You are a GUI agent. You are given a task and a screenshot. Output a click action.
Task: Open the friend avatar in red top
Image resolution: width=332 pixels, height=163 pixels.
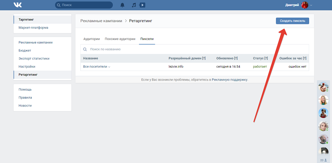[x=323, y=113]
